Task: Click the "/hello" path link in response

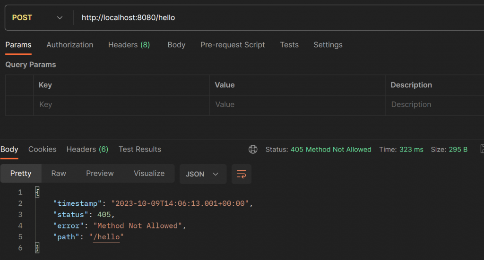Action: click(106, 237)
